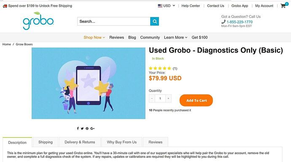The height and width of the screenshot is (162, 291).
Task: Expand the Learn More menu
Action: point(175,37)
